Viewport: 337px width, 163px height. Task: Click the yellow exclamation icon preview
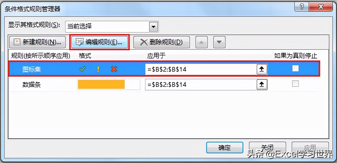98,69
